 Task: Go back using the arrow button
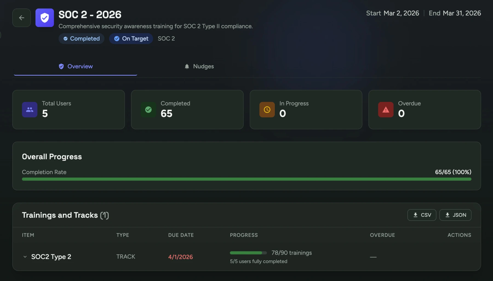(22, 18)
